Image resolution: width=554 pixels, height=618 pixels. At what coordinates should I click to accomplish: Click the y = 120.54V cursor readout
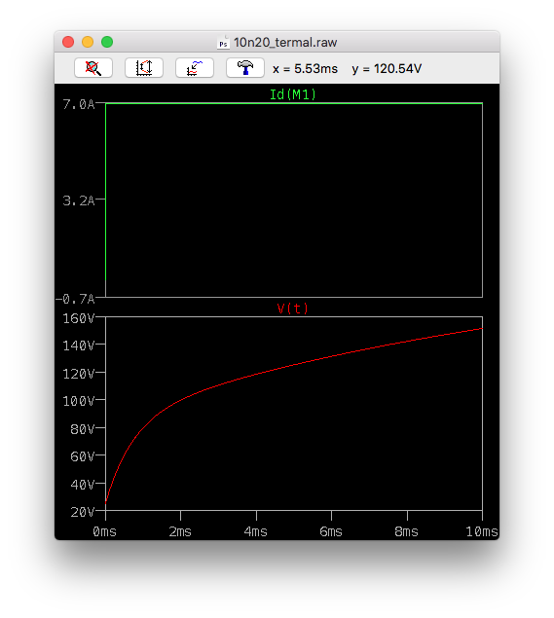pos(387,68)
